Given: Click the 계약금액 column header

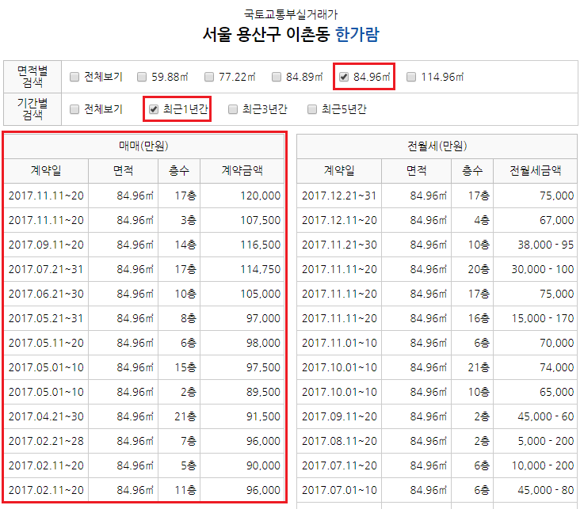Looking at the screenshot, I should coord(242,171).
